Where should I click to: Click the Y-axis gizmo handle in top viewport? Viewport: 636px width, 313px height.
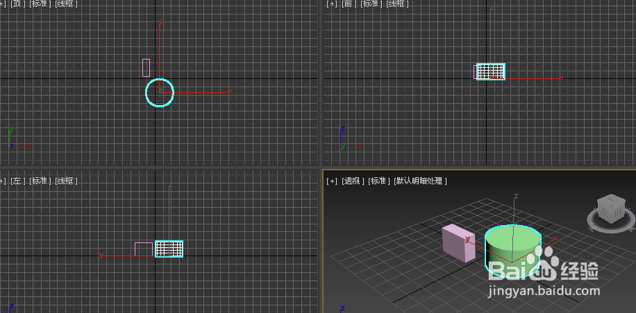(161, 22)
